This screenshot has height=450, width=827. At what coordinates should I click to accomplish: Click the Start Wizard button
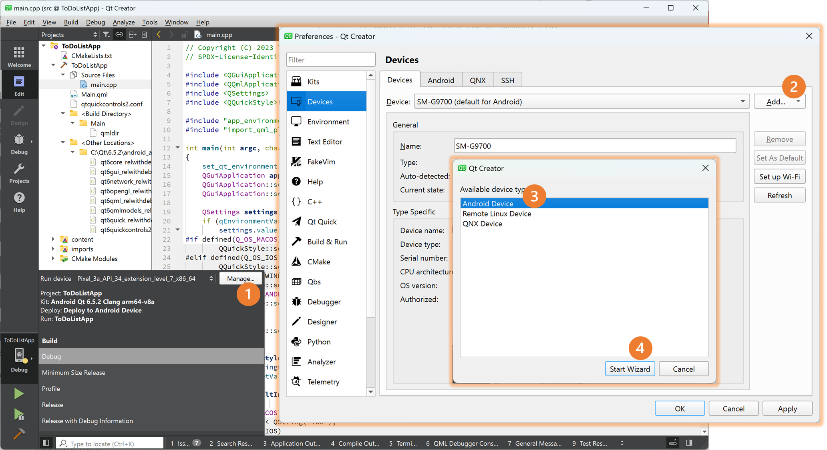[630, 369]
